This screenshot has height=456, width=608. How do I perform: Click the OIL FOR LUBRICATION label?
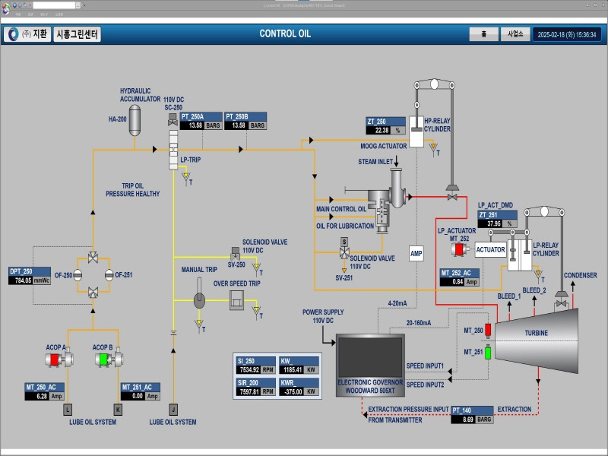(x=345, y=226)
